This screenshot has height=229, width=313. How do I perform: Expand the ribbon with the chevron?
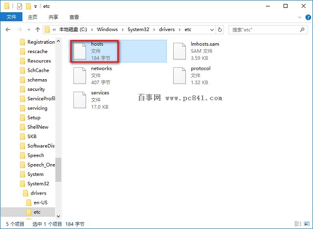[299, 17]
